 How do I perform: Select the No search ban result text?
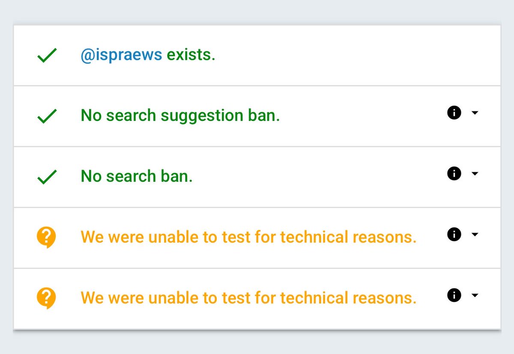137,176
